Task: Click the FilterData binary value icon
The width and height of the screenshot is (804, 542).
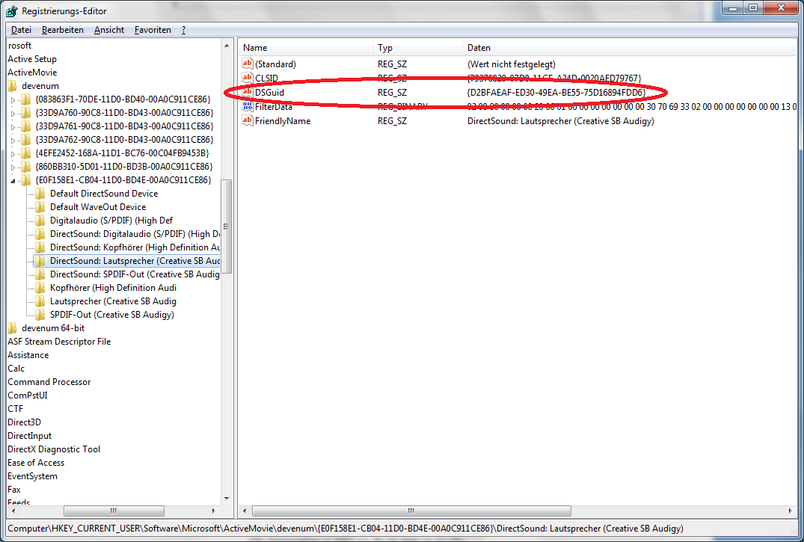Action: point(247,107)
